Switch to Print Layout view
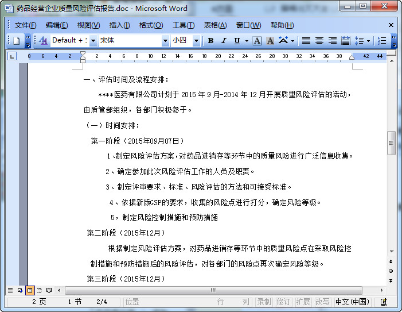The width and height of the screenshot is (402, 312). [x=30, y=290]
